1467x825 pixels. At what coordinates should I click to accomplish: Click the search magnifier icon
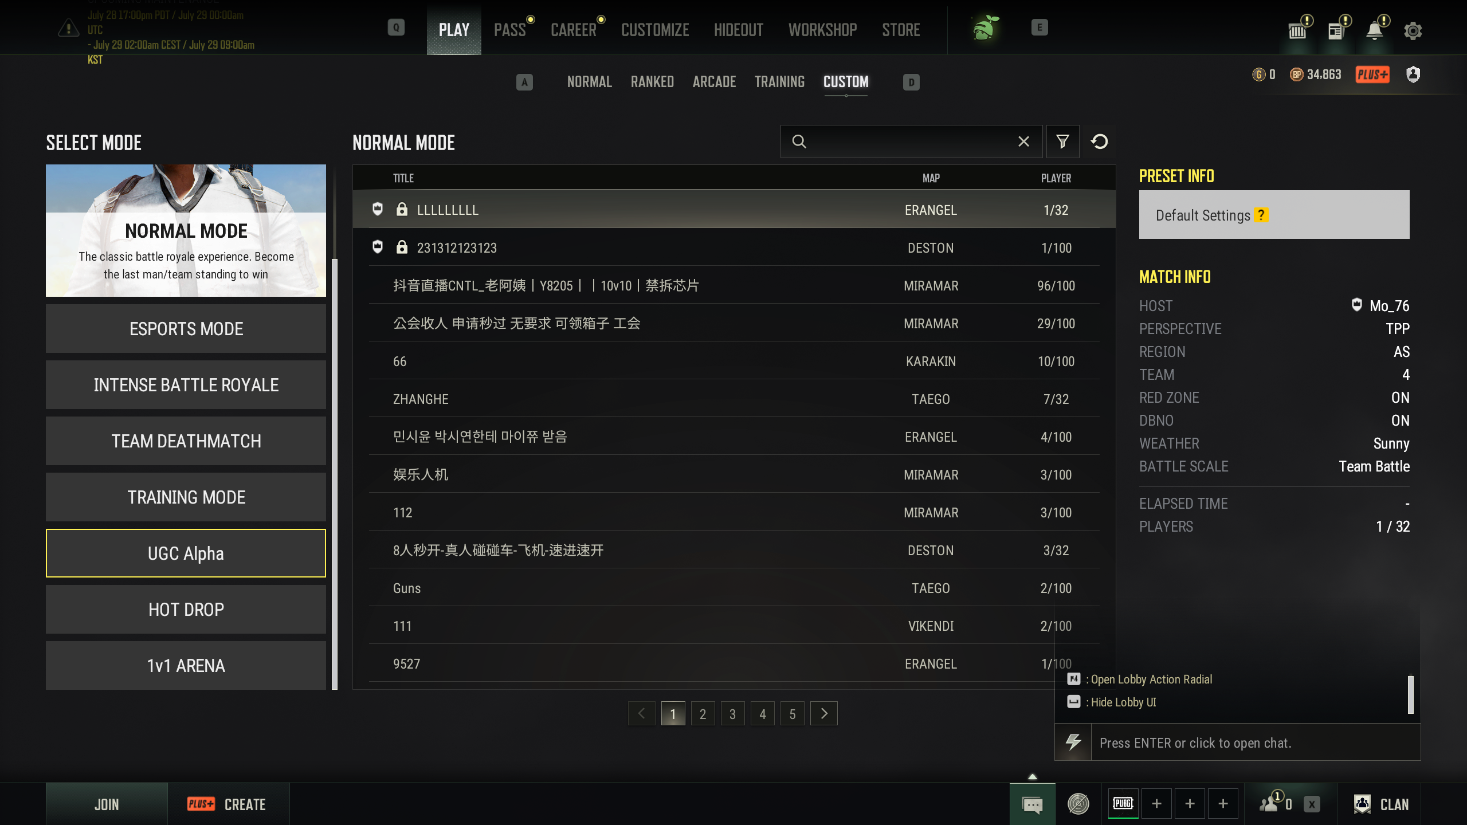pos(799,142)
